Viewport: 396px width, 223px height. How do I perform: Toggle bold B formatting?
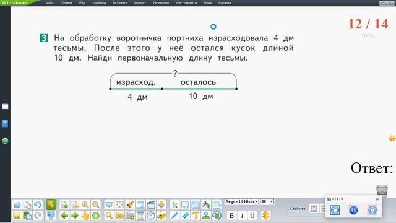(x=231, y=216)
